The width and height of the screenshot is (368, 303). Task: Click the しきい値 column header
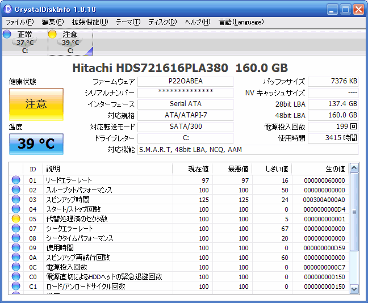pos(272,169)
